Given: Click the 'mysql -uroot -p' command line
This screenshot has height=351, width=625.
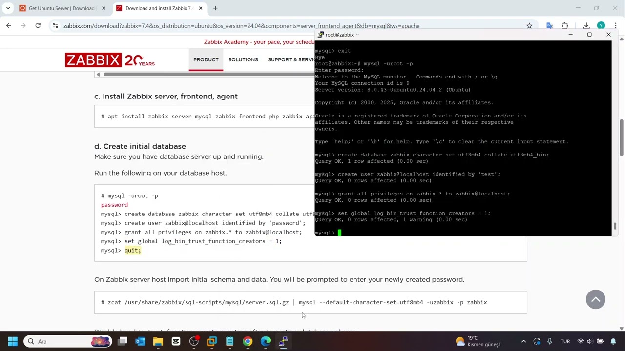Looking at the screenshot, I should [x=129, y=195].
